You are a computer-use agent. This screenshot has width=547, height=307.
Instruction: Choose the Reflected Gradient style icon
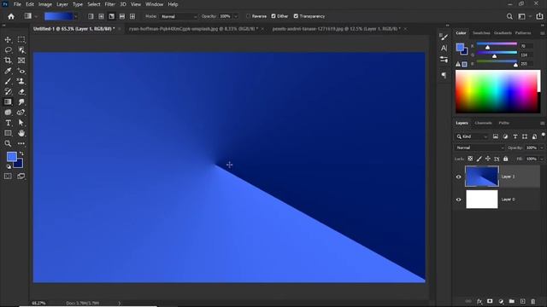(x=122, y=16)
